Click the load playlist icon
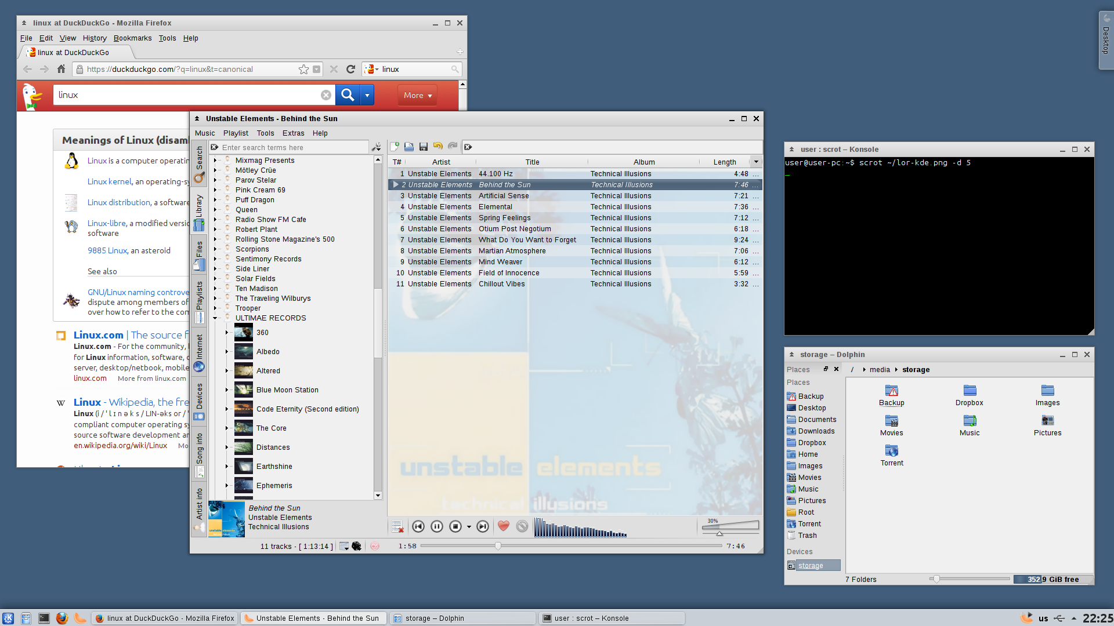Image resolution: width=1114 pixels, height=626 pixels. [x=409, y=147]
